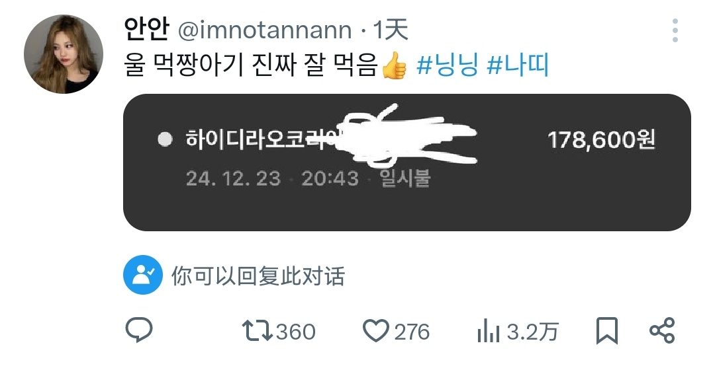The width and height of the screenshot is (715, 368).
Task: Click the @imnotannann username handle
Action: coord(264,30)
